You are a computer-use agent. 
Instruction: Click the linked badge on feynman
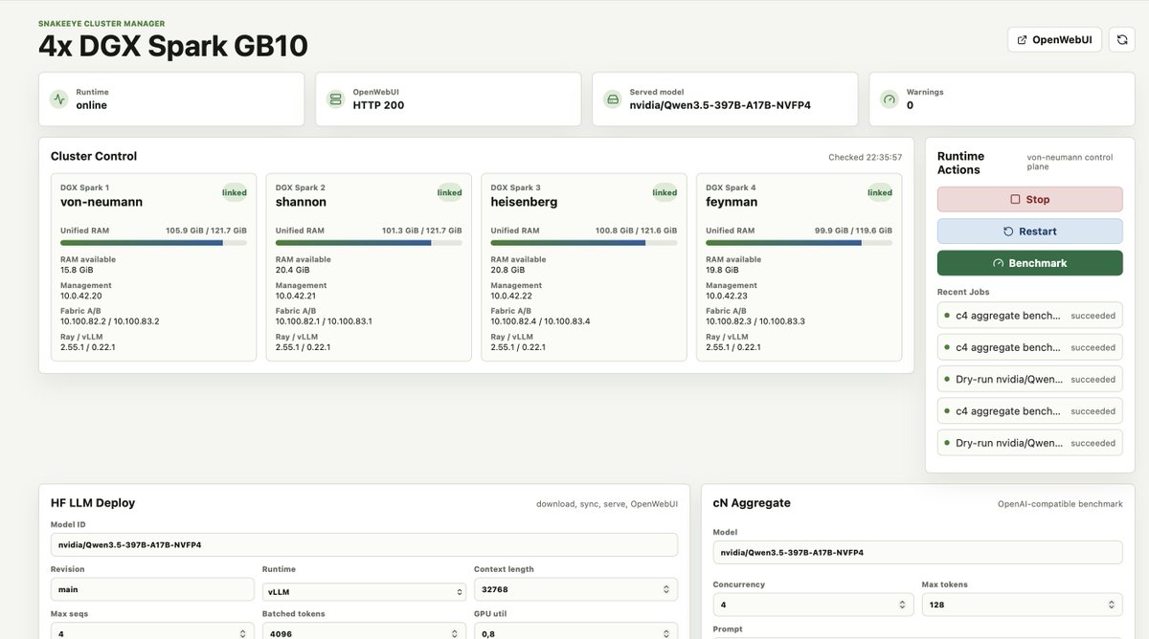pyautogui.click(x=880, y=192)
